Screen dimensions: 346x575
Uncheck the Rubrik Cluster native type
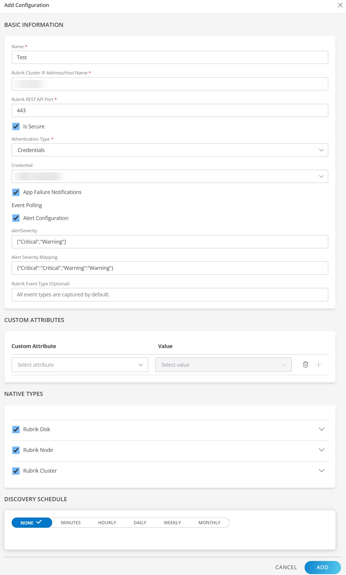(16, 471)
